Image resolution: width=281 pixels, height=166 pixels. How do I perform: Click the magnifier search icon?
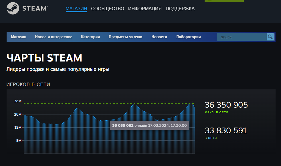point(270,37)
